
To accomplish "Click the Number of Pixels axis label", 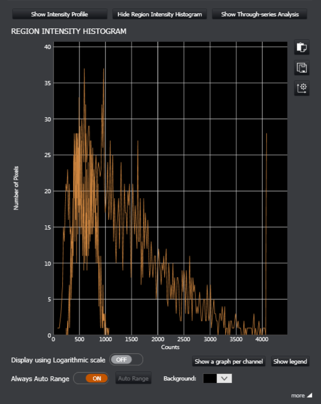I will 16,188.
